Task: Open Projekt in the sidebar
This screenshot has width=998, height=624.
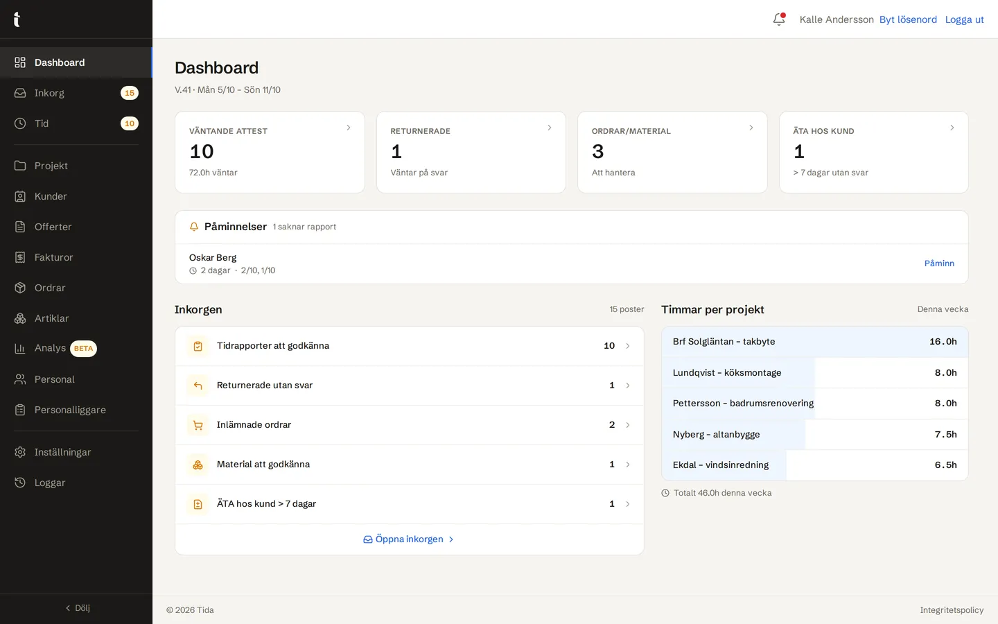Action: pyautogui.click(x=76, y=166)
